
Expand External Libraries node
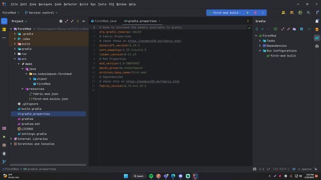pos(11,139)
